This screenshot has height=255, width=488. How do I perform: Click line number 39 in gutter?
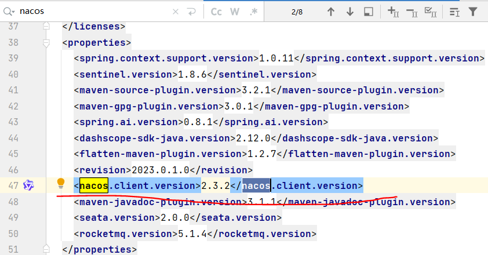(x=13, y=58)
